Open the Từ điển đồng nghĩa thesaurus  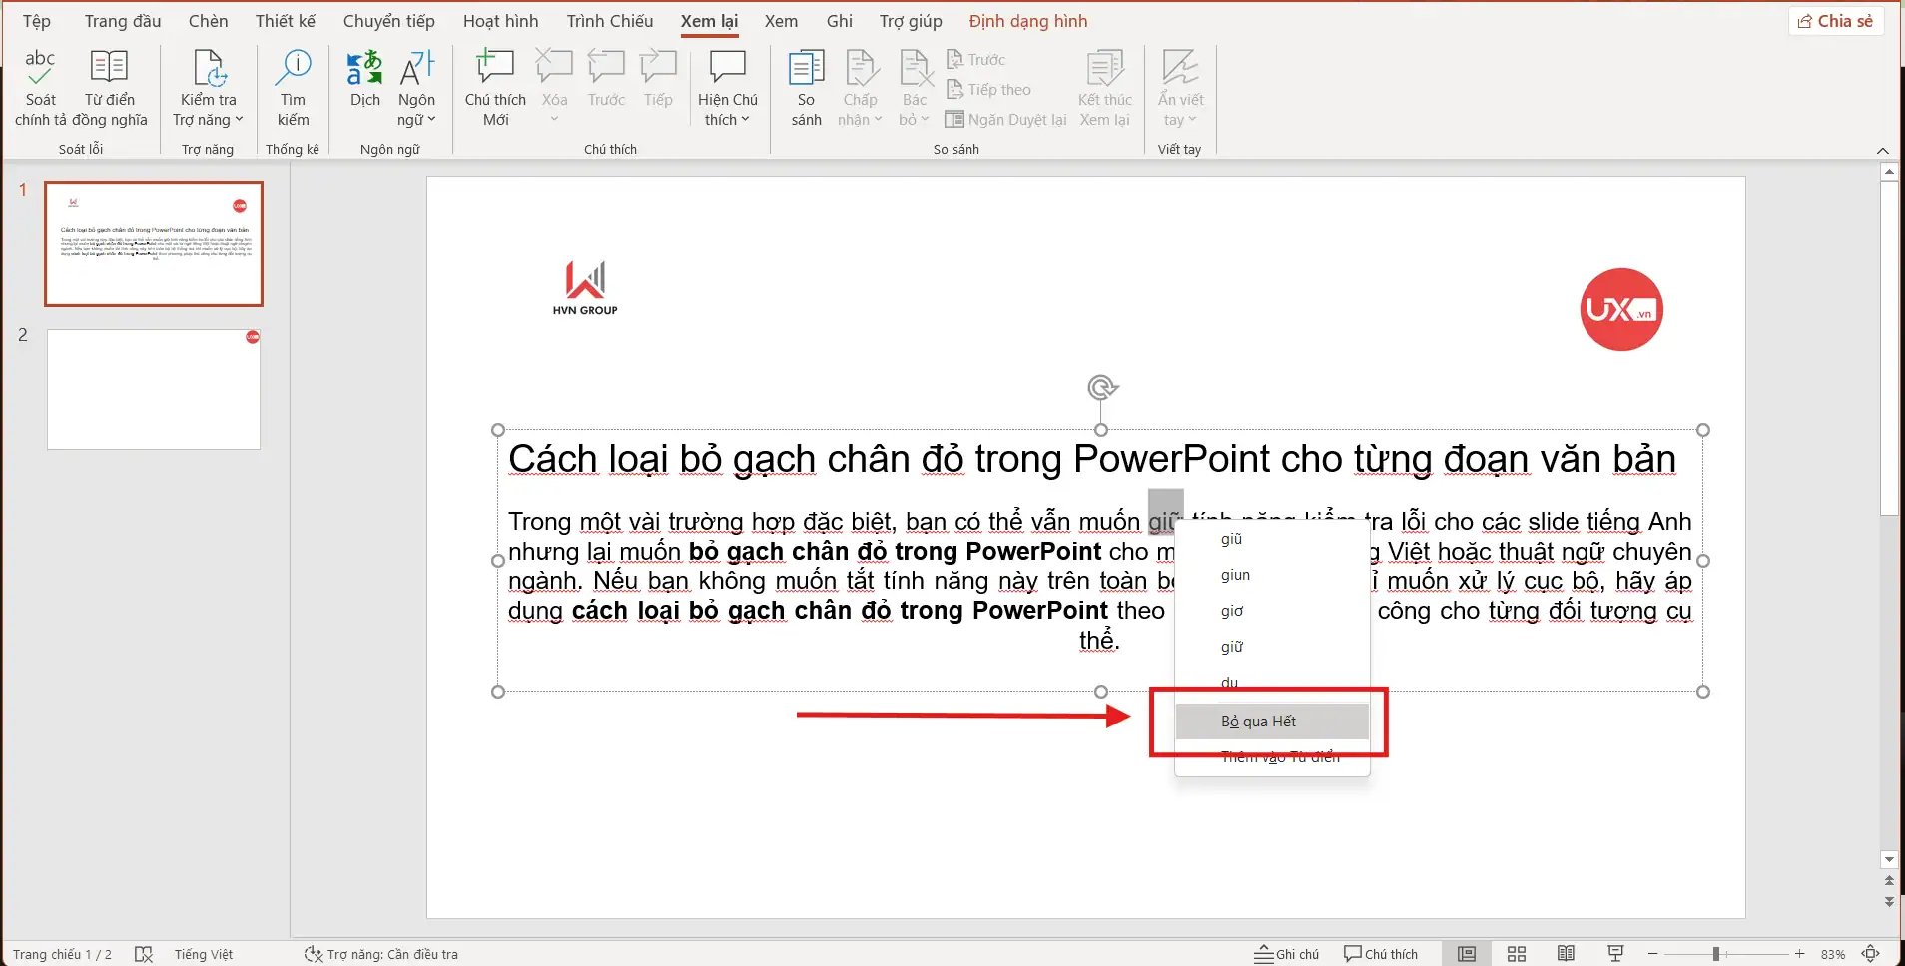tap(110, 88)
